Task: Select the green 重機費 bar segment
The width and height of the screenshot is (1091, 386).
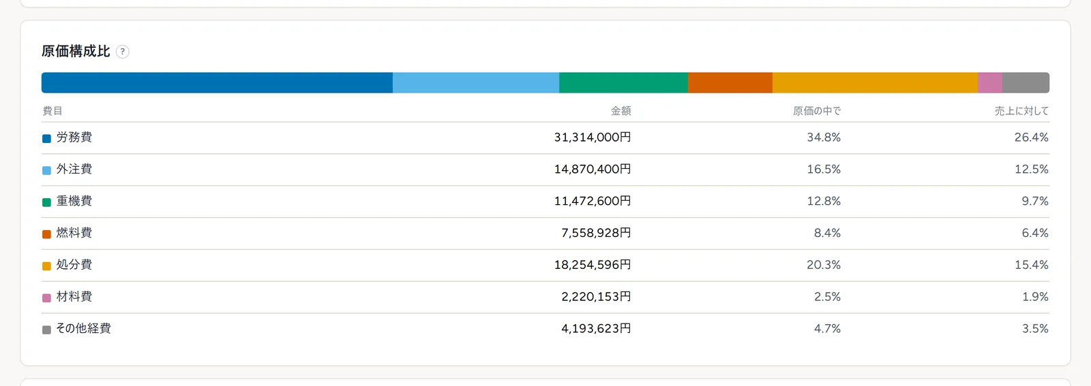Action: pyautogui.click(x=623, y=83)
